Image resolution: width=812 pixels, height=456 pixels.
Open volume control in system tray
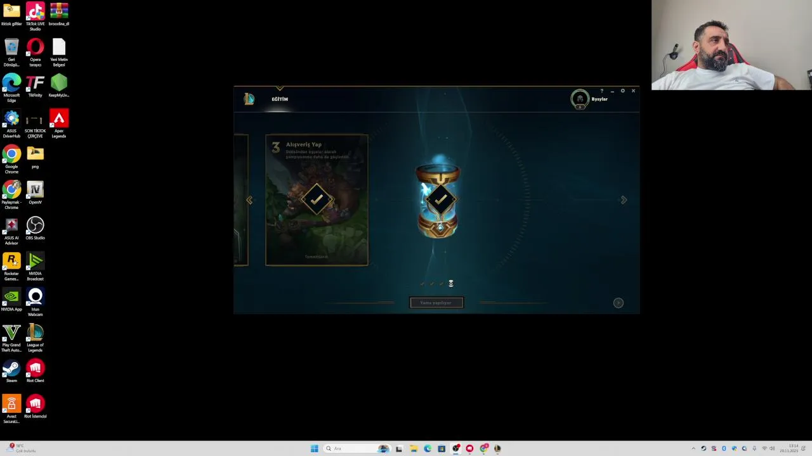click(x=772, y=448)
